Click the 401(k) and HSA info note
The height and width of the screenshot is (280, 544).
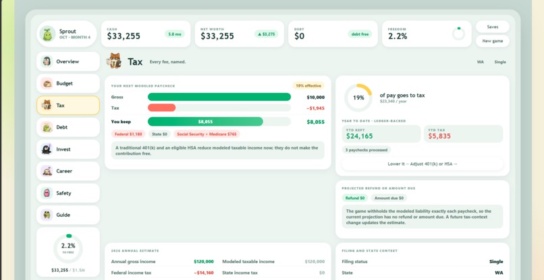(x=218, y=150)
